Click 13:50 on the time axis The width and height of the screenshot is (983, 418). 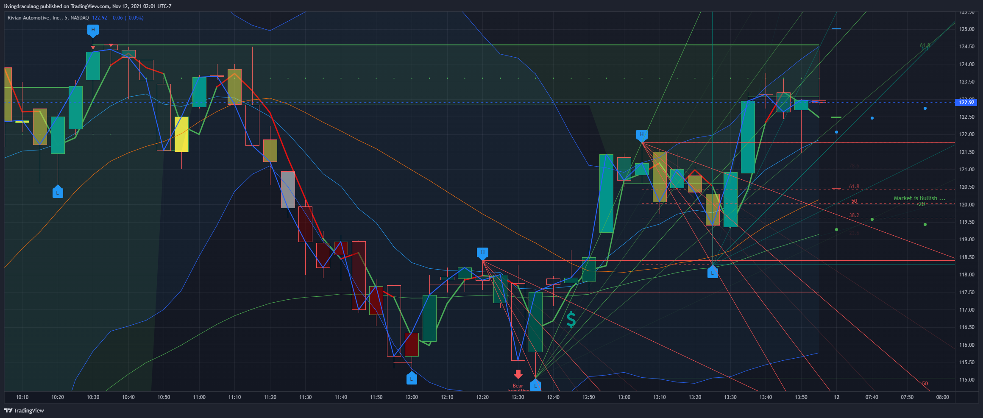coord(801,397)
